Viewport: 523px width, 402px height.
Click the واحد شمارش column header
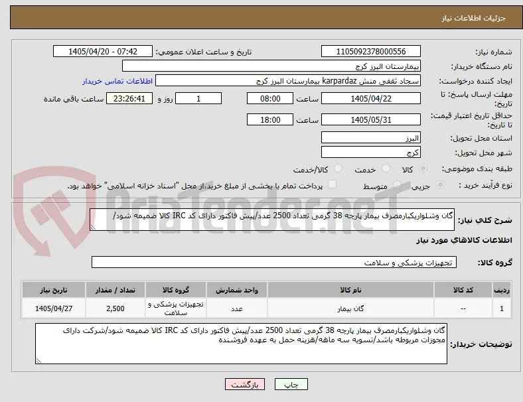[x=237, y=290]
